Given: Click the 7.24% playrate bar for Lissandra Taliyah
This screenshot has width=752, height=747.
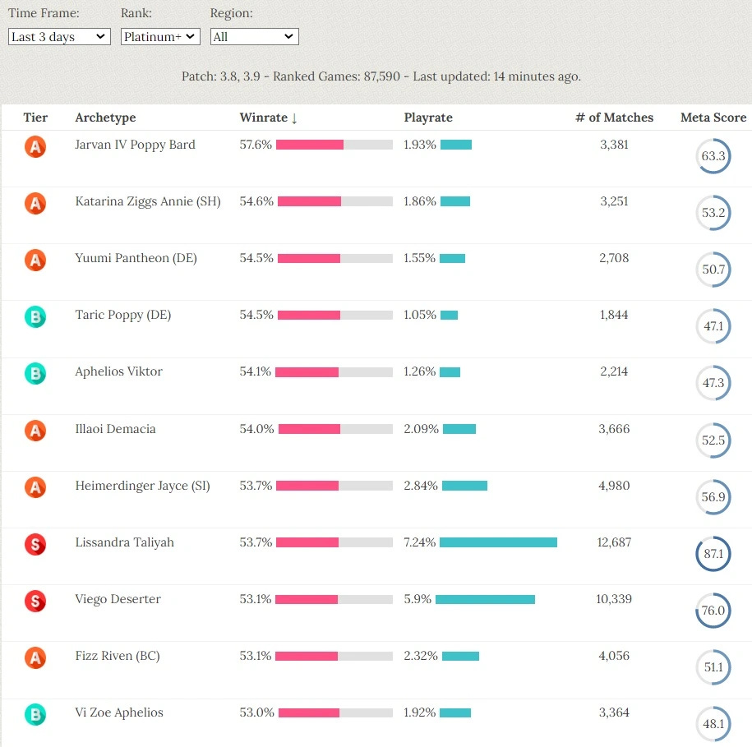Looking at the screenshot, I should click(498, 542).
